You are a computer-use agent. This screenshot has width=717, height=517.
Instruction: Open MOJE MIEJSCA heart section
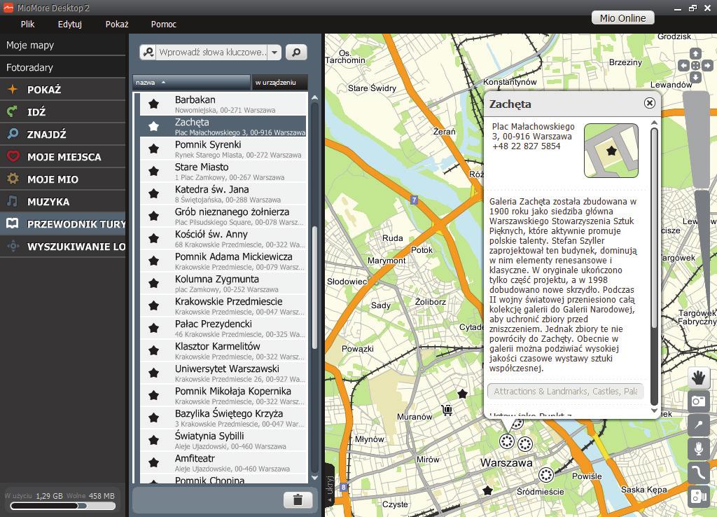tap(62, 157)
